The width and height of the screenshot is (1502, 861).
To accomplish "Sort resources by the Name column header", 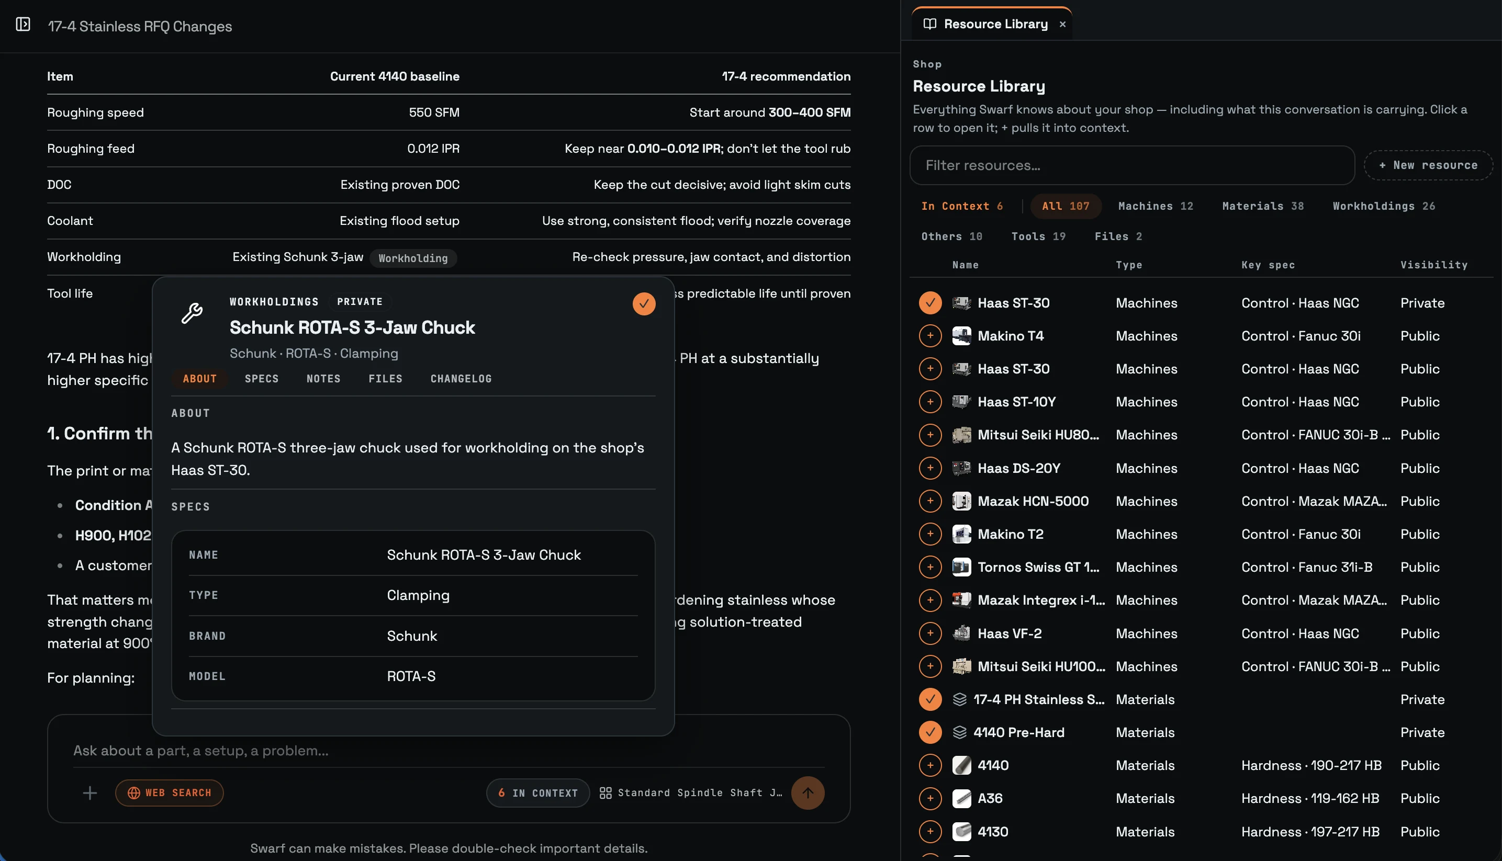I will [x=966, y=266].
